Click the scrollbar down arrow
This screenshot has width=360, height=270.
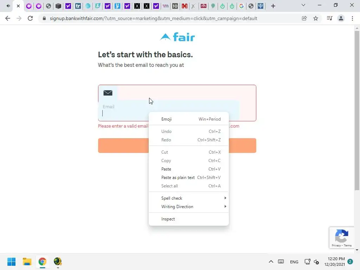click(x=357, y=250)
